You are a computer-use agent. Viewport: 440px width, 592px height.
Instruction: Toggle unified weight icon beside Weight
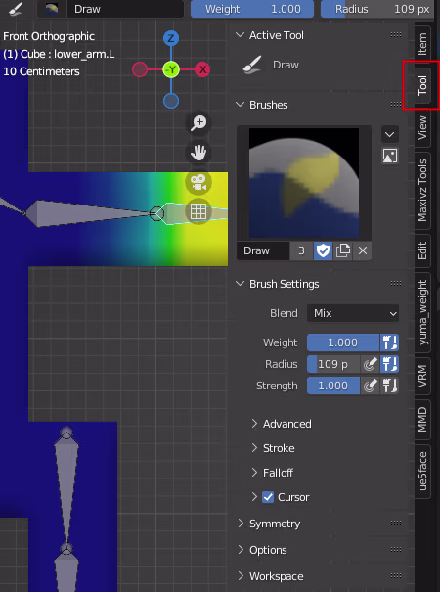tap(390, 342)
